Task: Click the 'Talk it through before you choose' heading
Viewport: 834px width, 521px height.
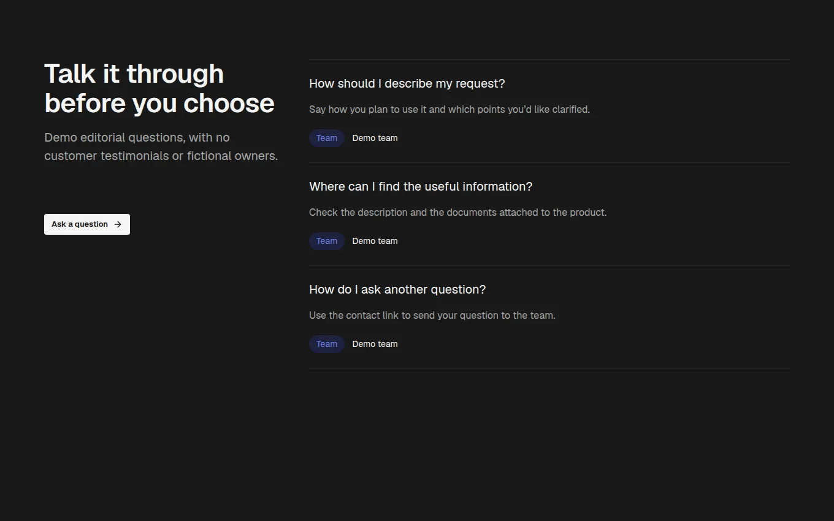Action: pyautogui.click(x=159, y=88)
